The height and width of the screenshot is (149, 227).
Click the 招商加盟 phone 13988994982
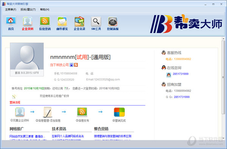pos(182,91)
